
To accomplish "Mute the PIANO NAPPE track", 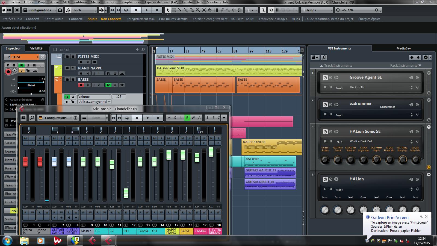I will [67, 68].
